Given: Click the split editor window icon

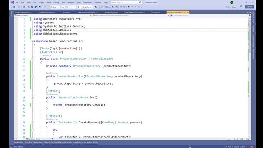Looking at the screenshot, I should (249, 16).
